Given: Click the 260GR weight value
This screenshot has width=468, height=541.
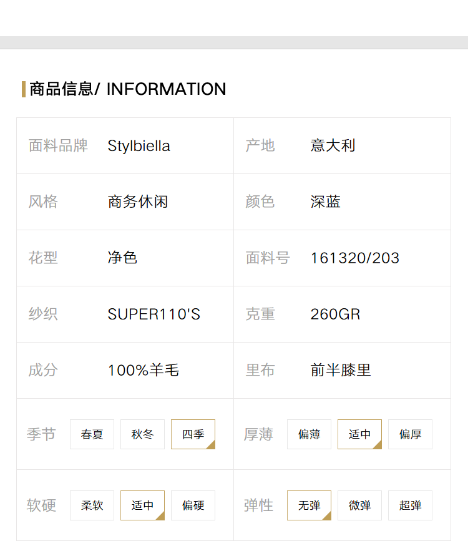Looking at the screenshot, I should [335, 314].
